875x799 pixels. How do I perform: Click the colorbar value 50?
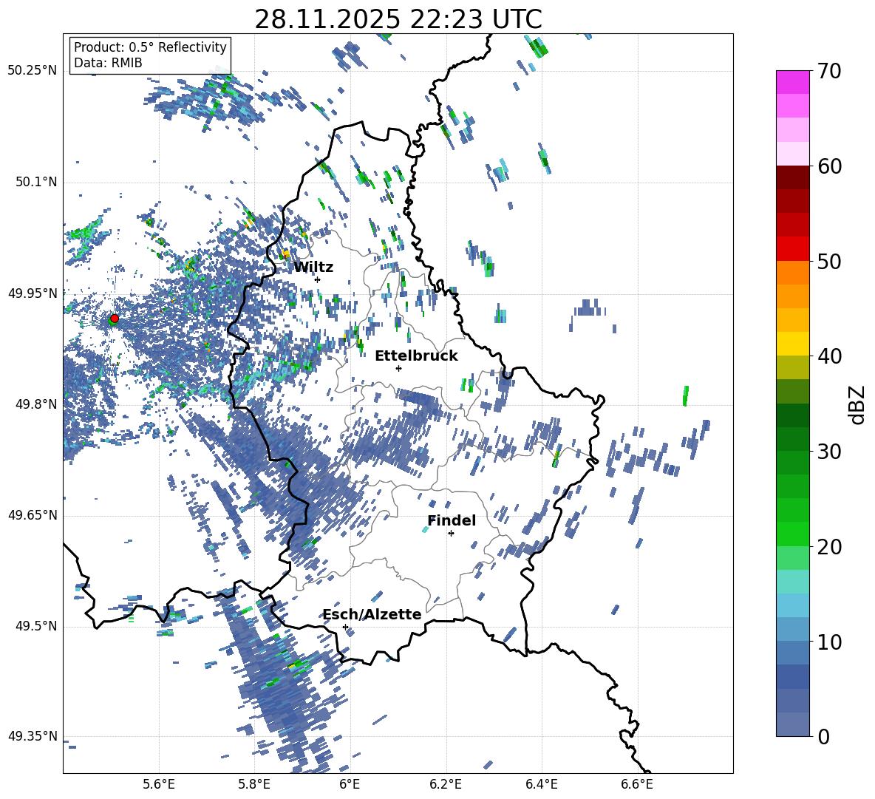click(x=829, y=261)
